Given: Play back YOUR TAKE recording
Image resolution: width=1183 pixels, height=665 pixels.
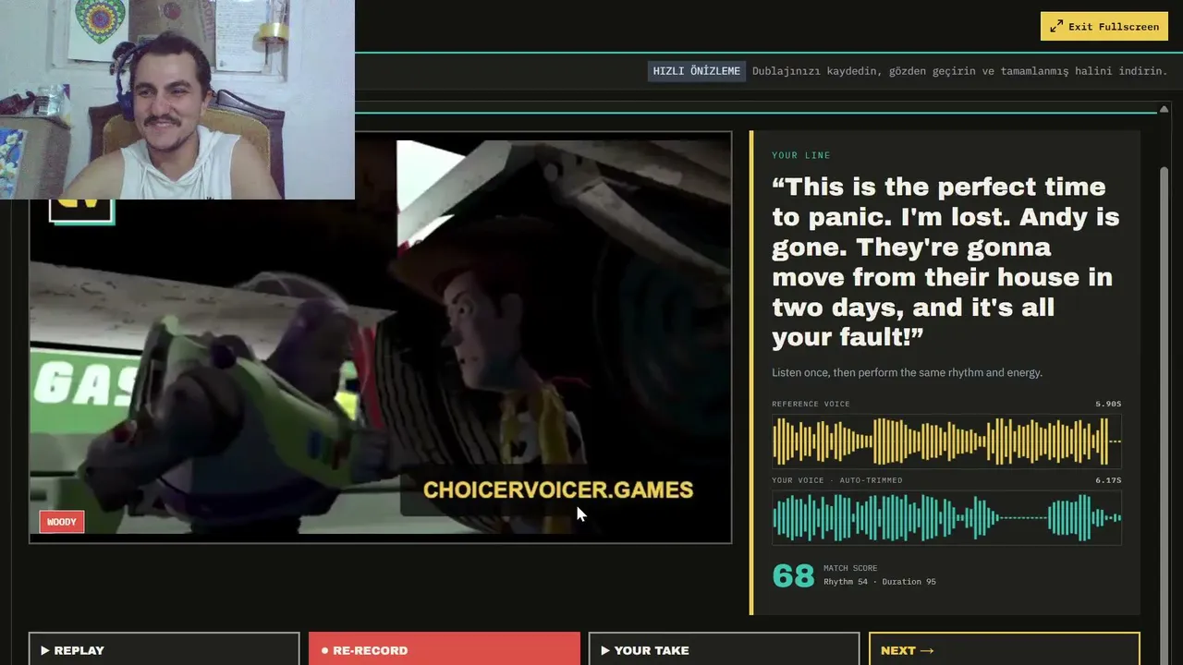Looking at the screenshot, I should click(x=724, y=648).
